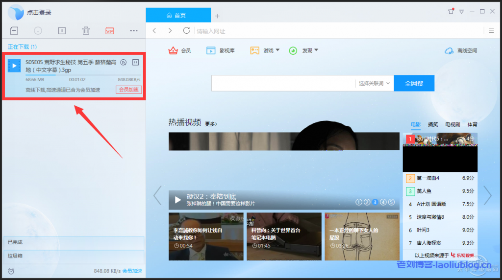
Task: Open the 选择关联词 dropdown
Action: pos(374,84)
